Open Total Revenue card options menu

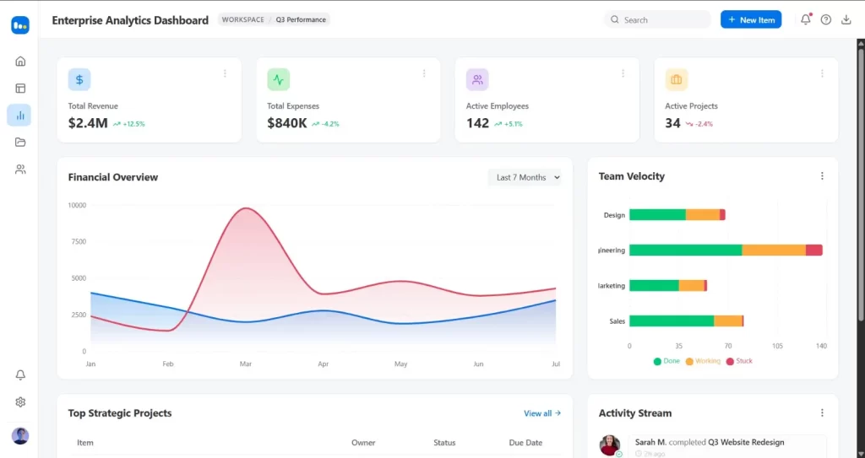coord(225,73)
